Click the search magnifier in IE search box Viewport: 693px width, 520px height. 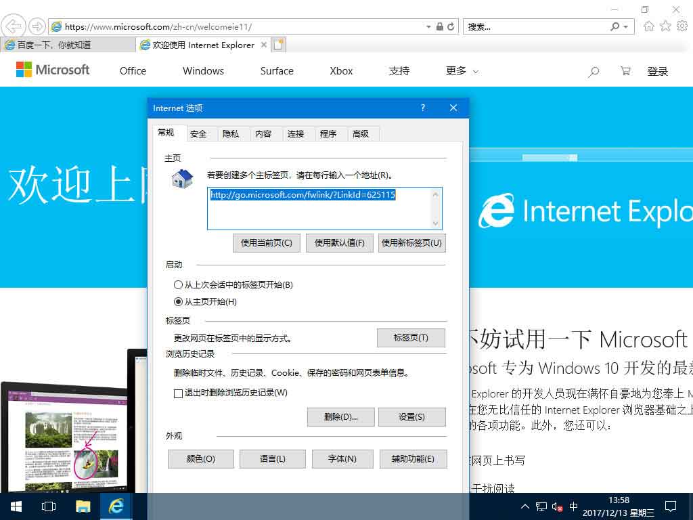pos(614,26)
